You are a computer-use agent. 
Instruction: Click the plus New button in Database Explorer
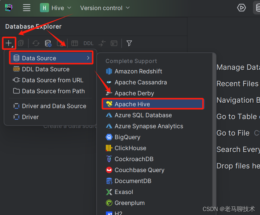coord(9,44)
